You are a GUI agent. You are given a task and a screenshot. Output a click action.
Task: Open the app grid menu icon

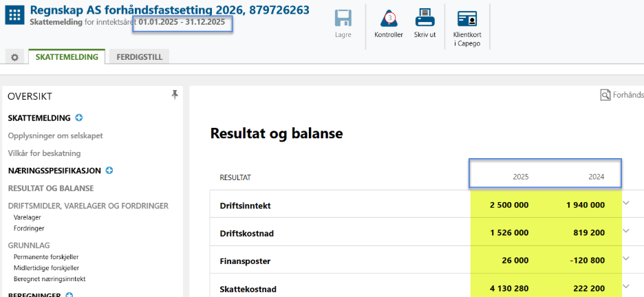coord(15,16)
